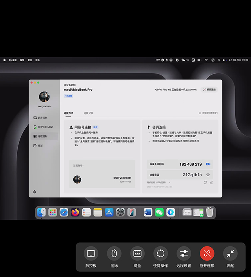Click battery indicator in menu bar
This screenshot has height=277, width=251.
(199, 60)
